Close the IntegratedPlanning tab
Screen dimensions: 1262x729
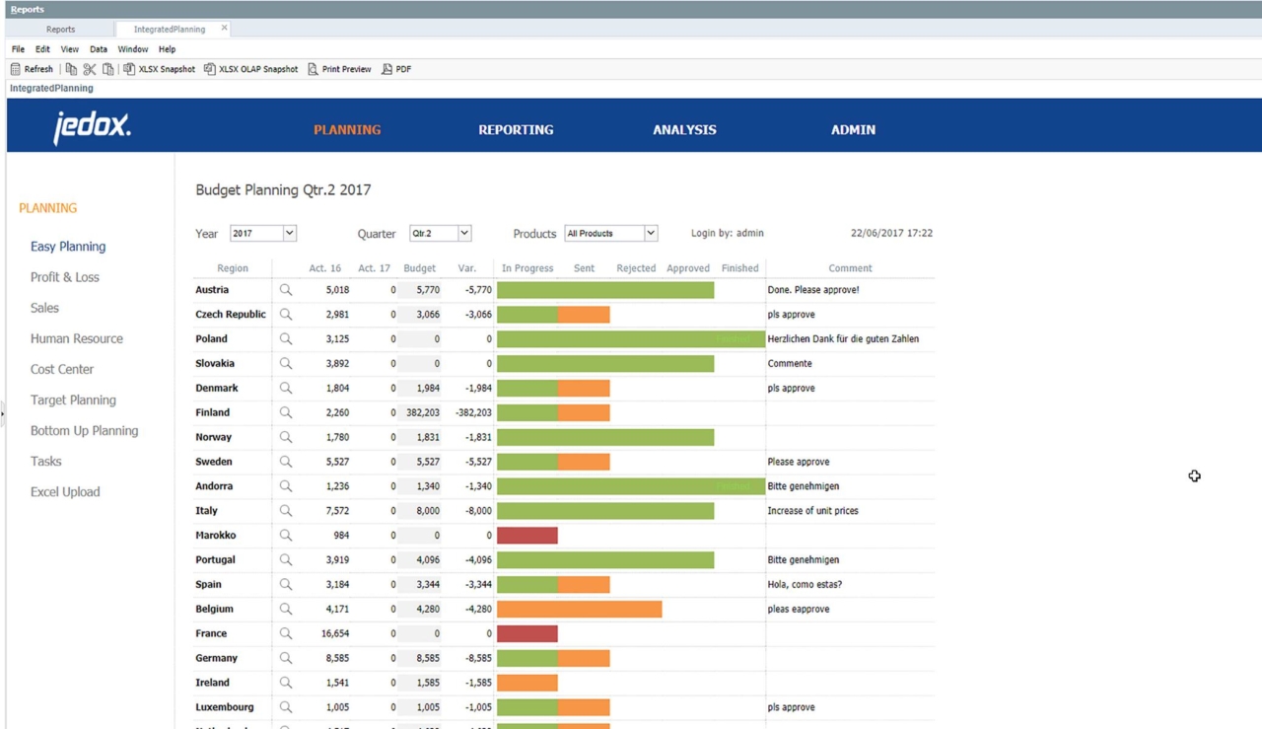click(x=224, y=29)
